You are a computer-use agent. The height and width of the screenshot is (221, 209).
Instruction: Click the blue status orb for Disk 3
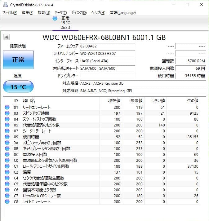pyautogui.click(x=55, y=18)
